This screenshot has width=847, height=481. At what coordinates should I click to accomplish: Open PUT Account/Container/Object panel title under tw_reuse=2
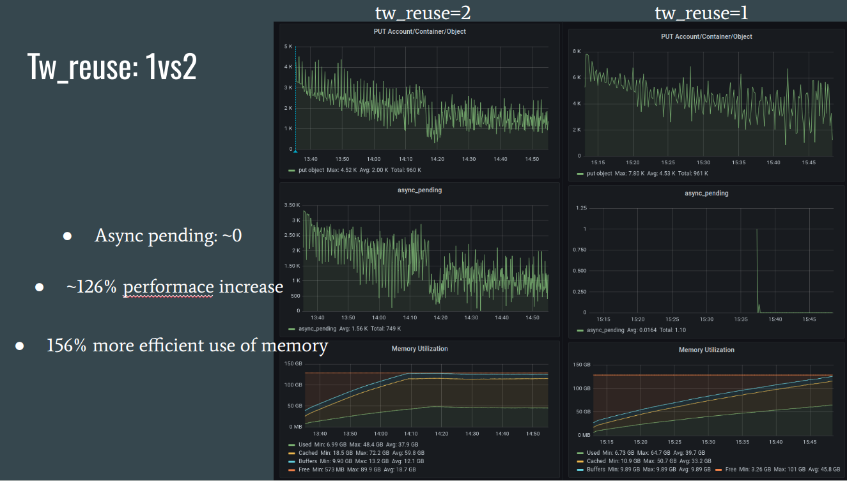(420, 31)
